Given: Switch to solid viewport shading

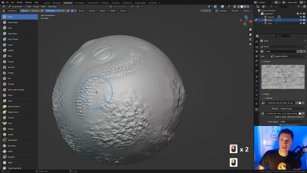Looking at the screenshot, I should pos(242,6).
